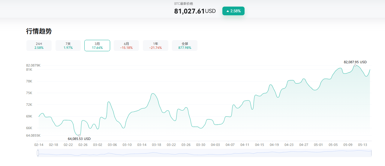Select the 24H time range tab
385x166 pixels.
pyautogui.click(x=39, y=46)
